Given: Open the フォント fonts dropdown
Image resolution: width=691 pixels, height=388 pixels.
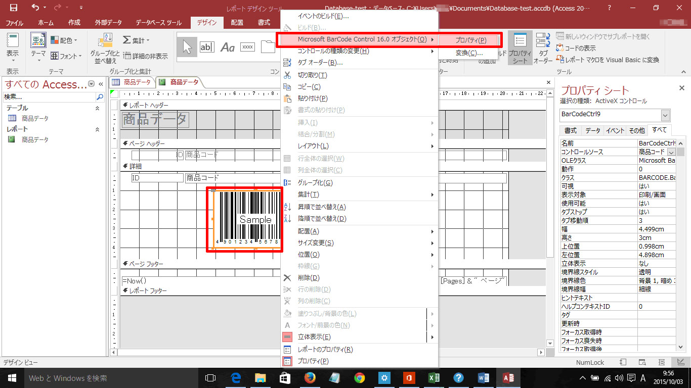Looking at the screenshot, I should 66,56.
